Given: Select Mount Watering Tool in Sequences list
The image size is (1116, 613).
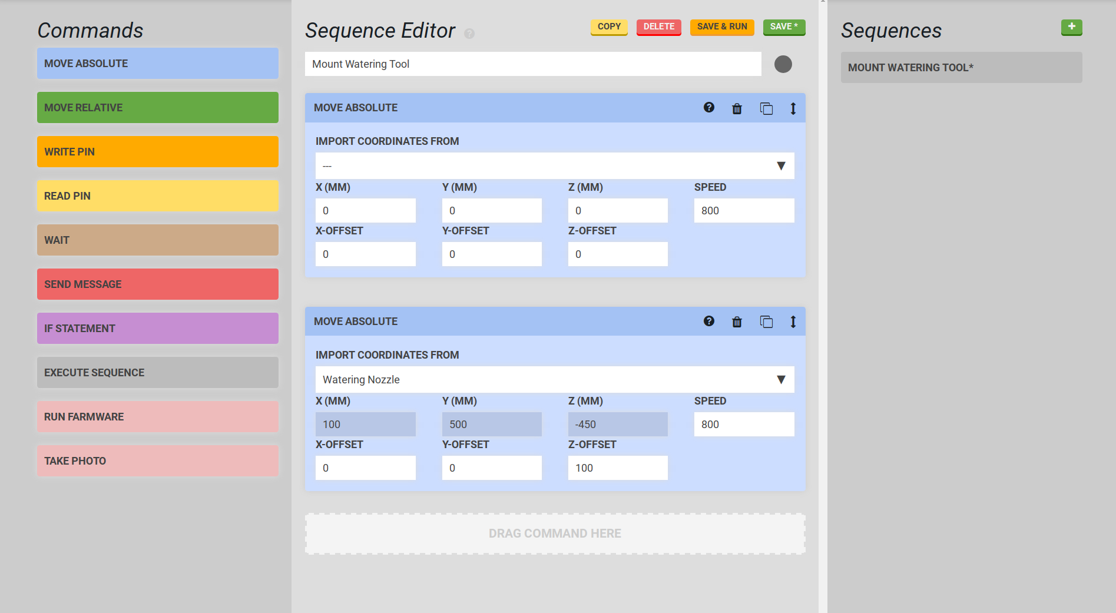Looking at the screenshot, I should coord(961,68).
